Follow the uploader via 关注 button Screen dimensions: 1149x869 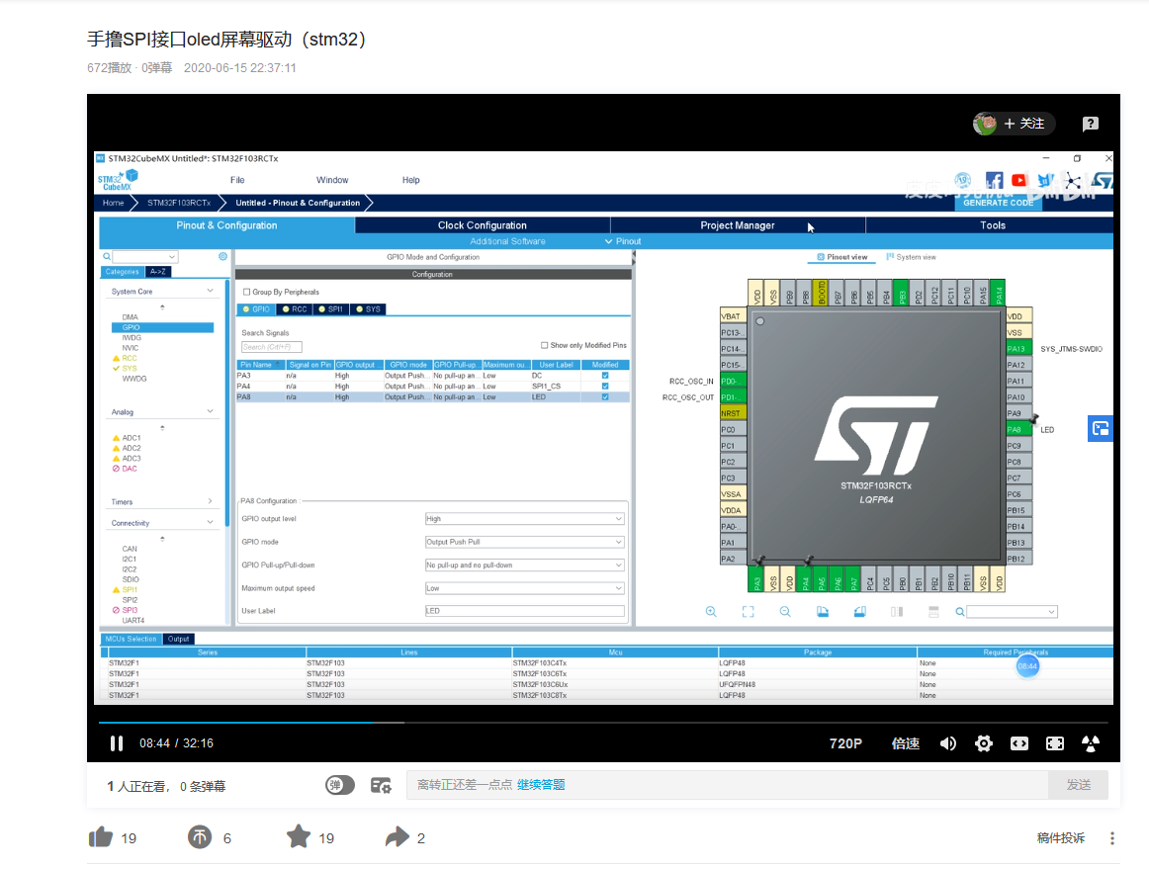pyautogui.click(x=1025, y=124)
